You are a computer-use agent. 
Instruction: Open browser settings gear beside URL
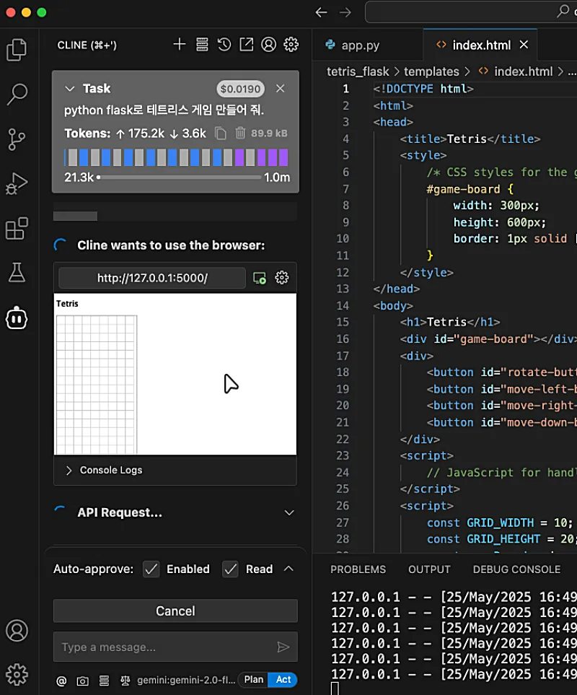click(281, 278)
